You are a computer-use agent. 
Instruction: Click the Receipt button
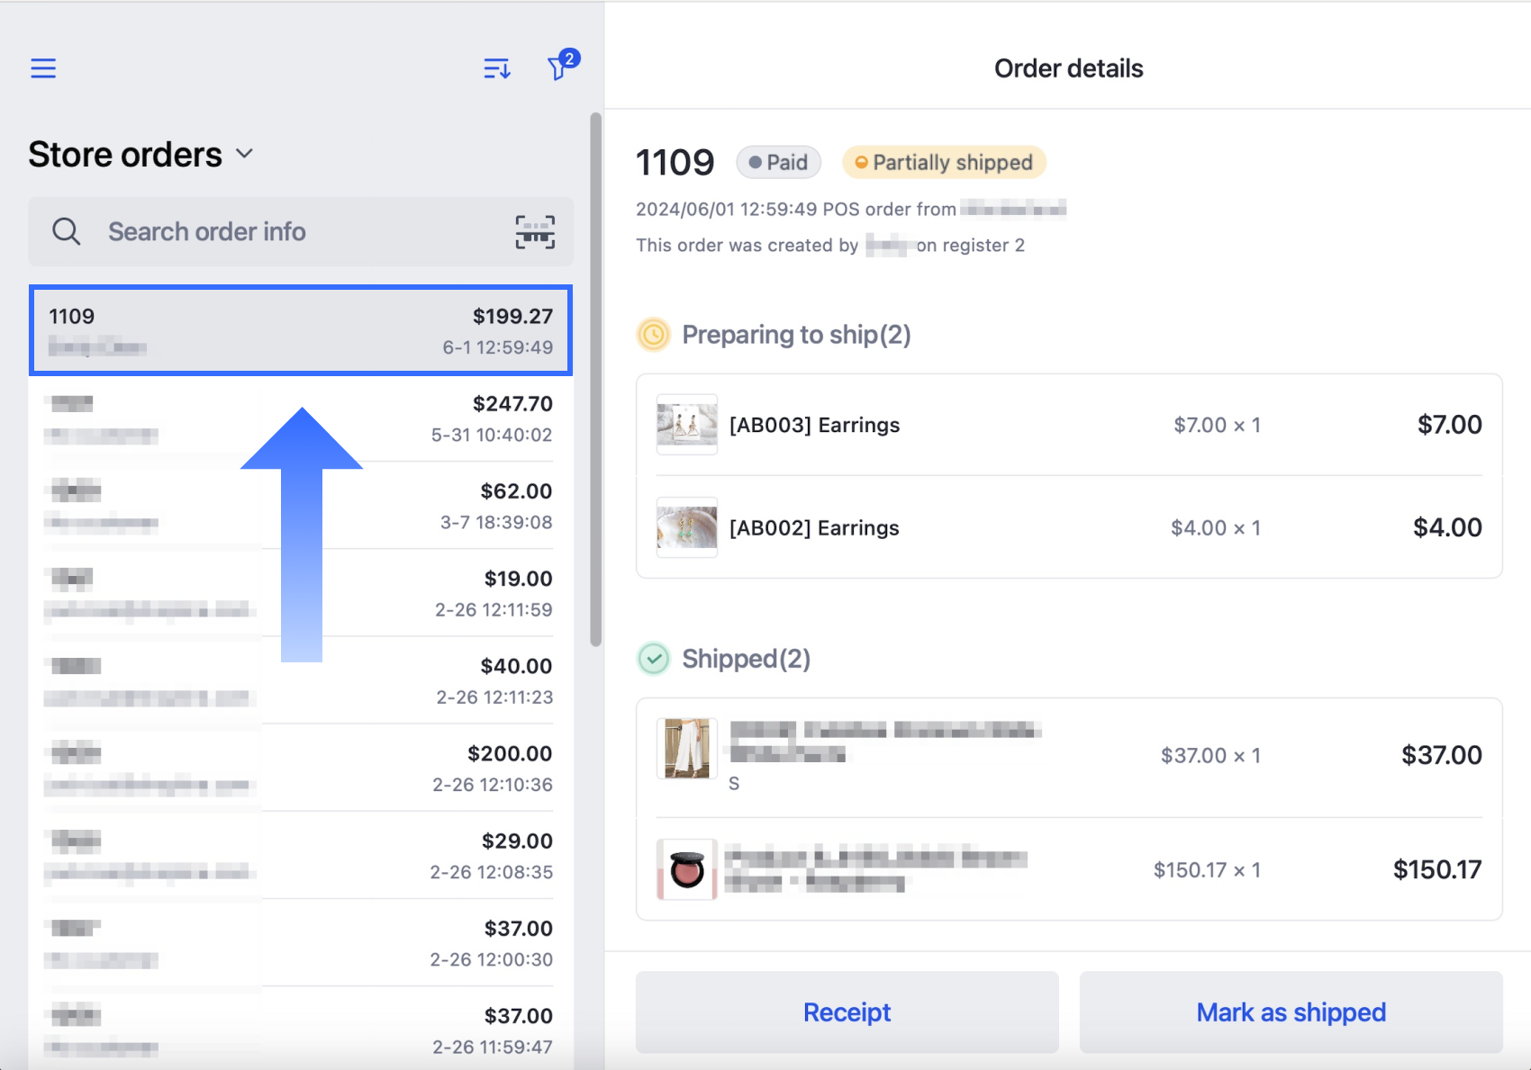coord(847,1012)
